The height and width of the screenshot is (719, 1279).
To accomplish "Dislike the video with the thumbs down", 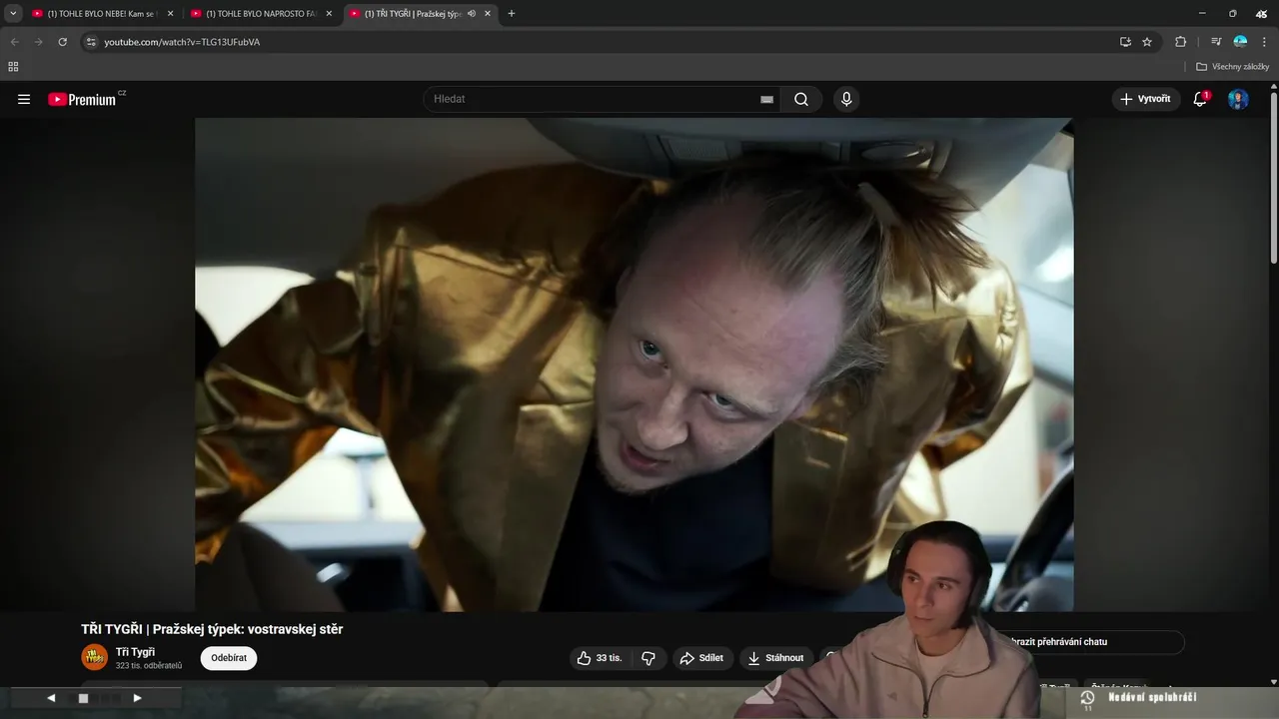I will pos(648,658).
